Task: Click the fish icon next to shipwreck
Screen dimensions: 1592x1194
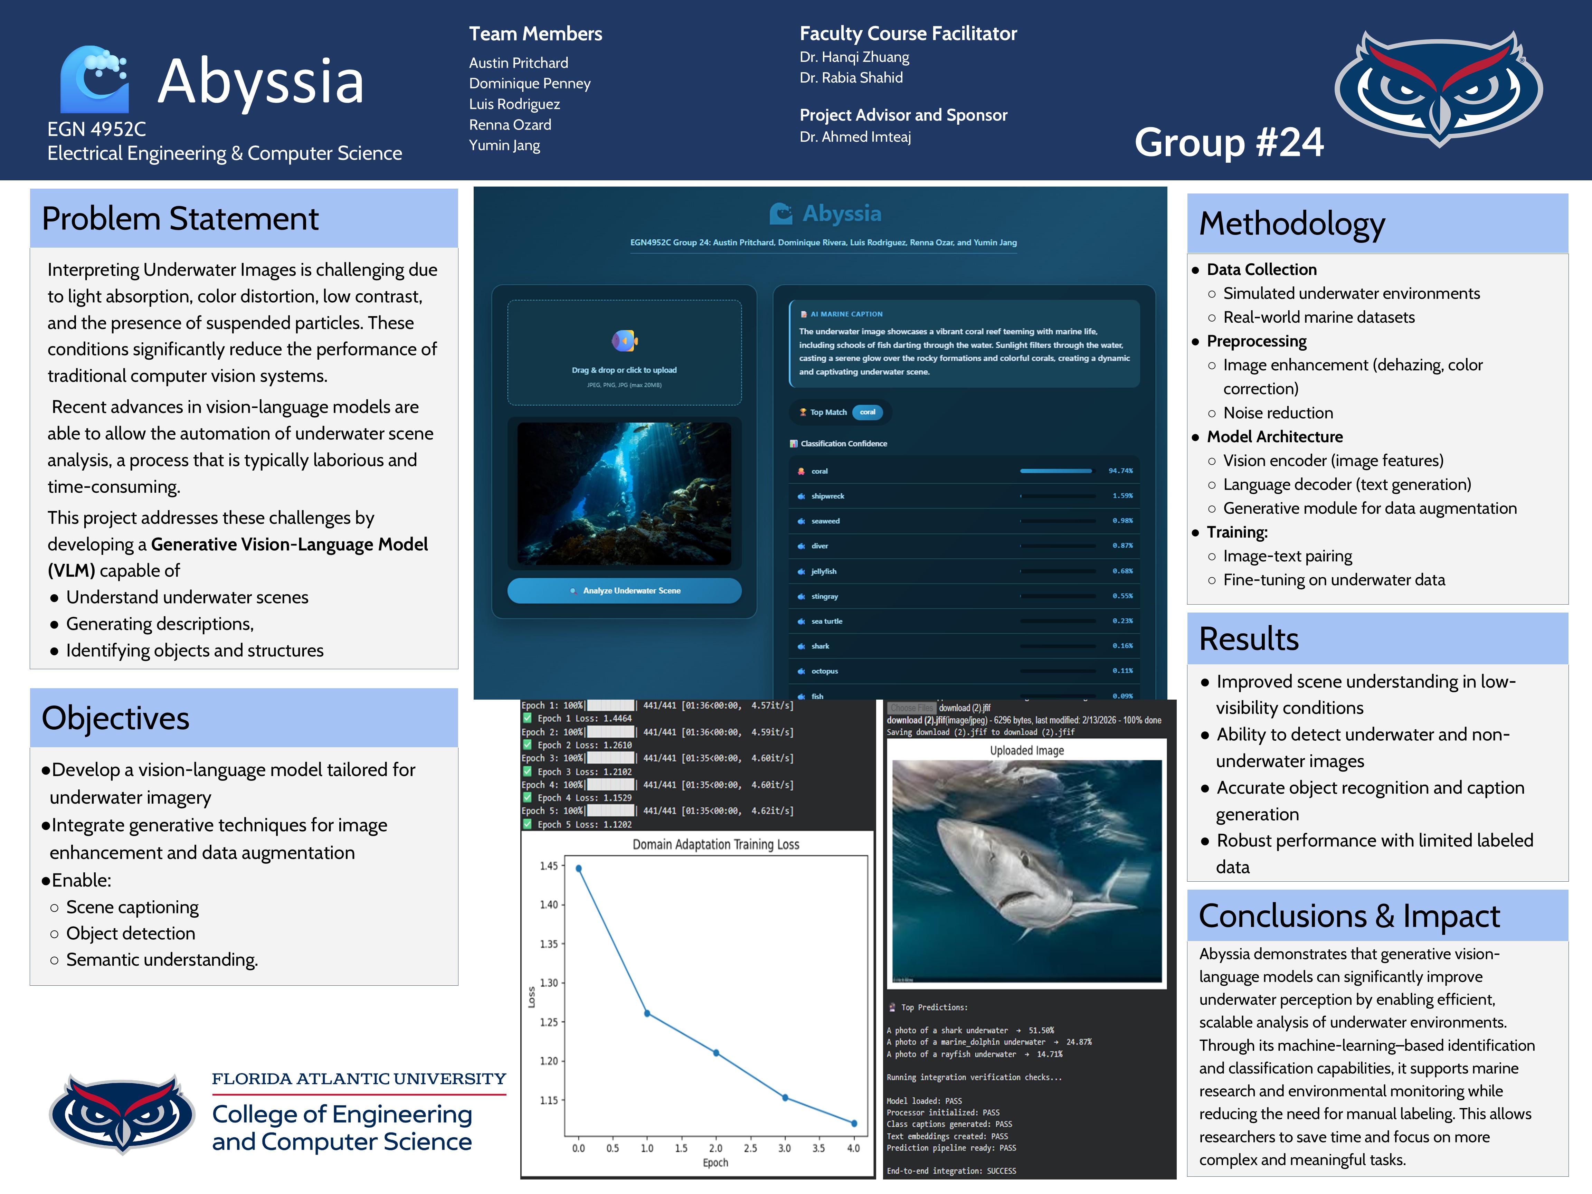Action: pos(801,496)
